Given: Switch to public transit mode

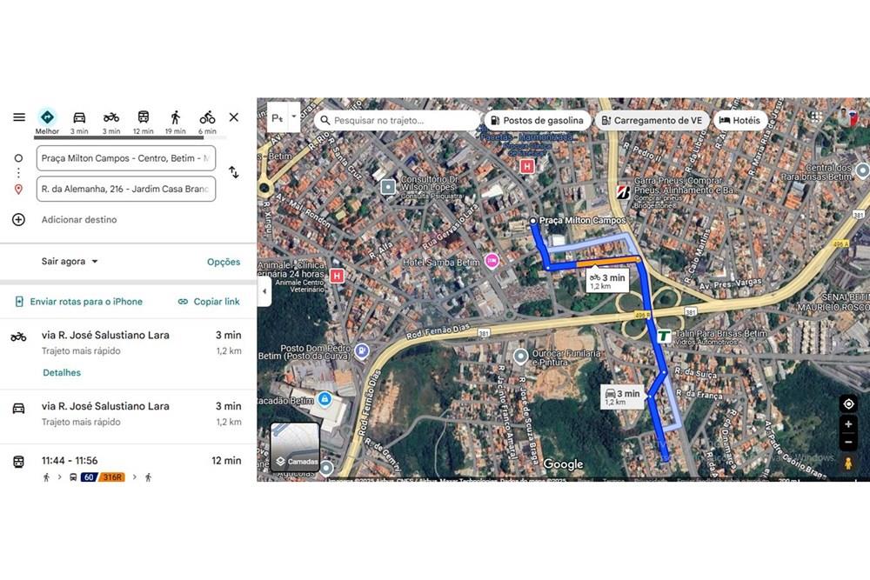Looking at the screenshot, I should pyautogui.click(x=144, y=117).
